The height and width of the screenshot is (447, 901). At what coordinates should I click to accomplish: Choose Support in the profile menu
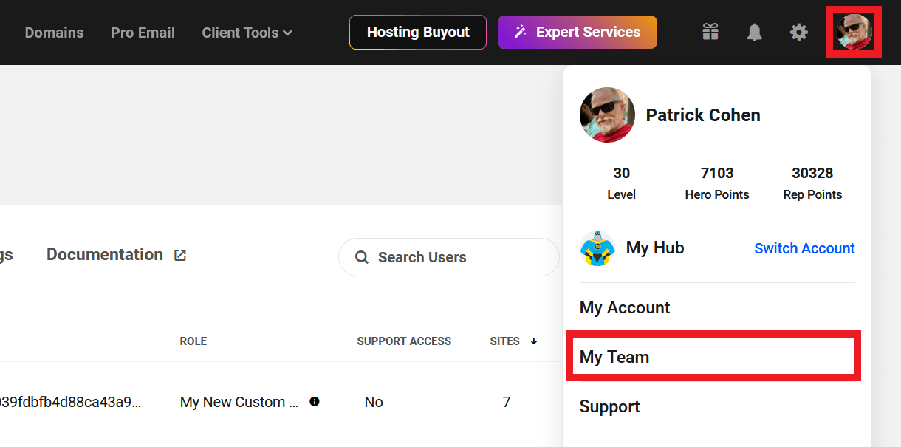[609, 406]
